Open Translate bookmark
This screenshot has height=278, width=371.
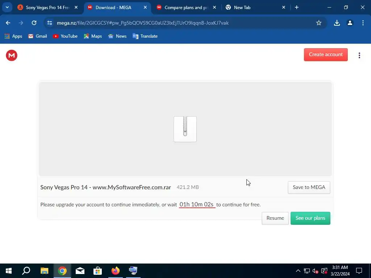(145, 36)
